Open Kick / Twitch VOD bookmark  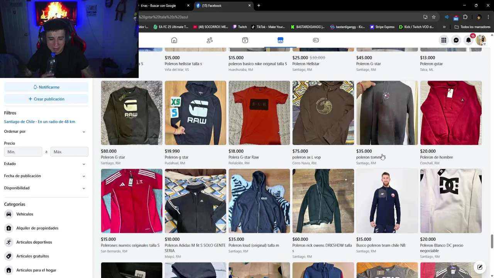(x=416, y=27)
